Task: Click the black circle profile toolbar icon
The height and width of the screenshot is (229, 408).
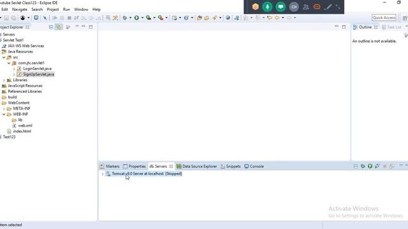Action: pos(23,18)
